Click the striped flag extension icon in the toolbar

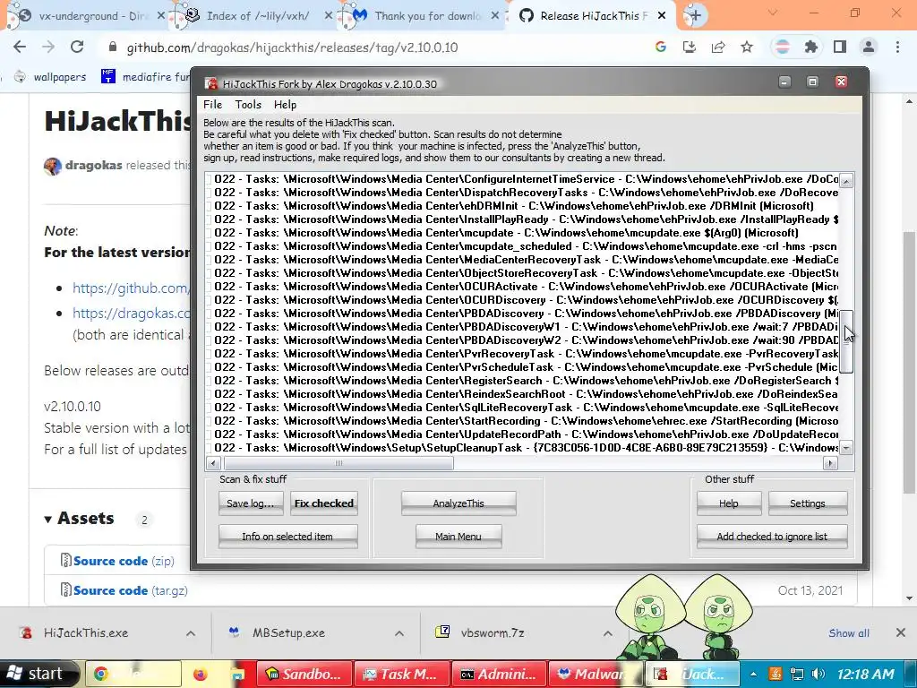(x=783, y=47)
